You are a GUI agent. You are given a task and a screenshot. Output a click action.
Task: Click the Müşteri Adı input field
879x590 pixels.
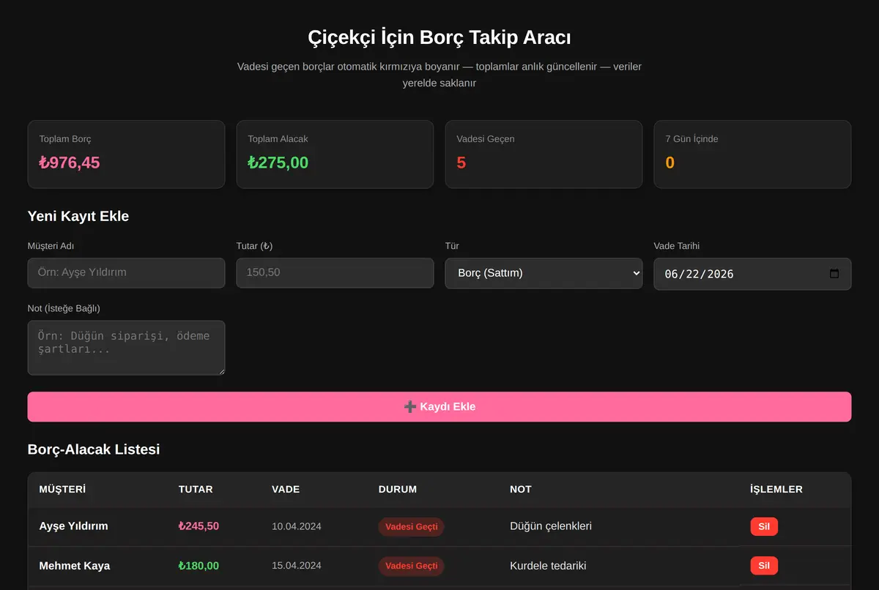[126, 272]
